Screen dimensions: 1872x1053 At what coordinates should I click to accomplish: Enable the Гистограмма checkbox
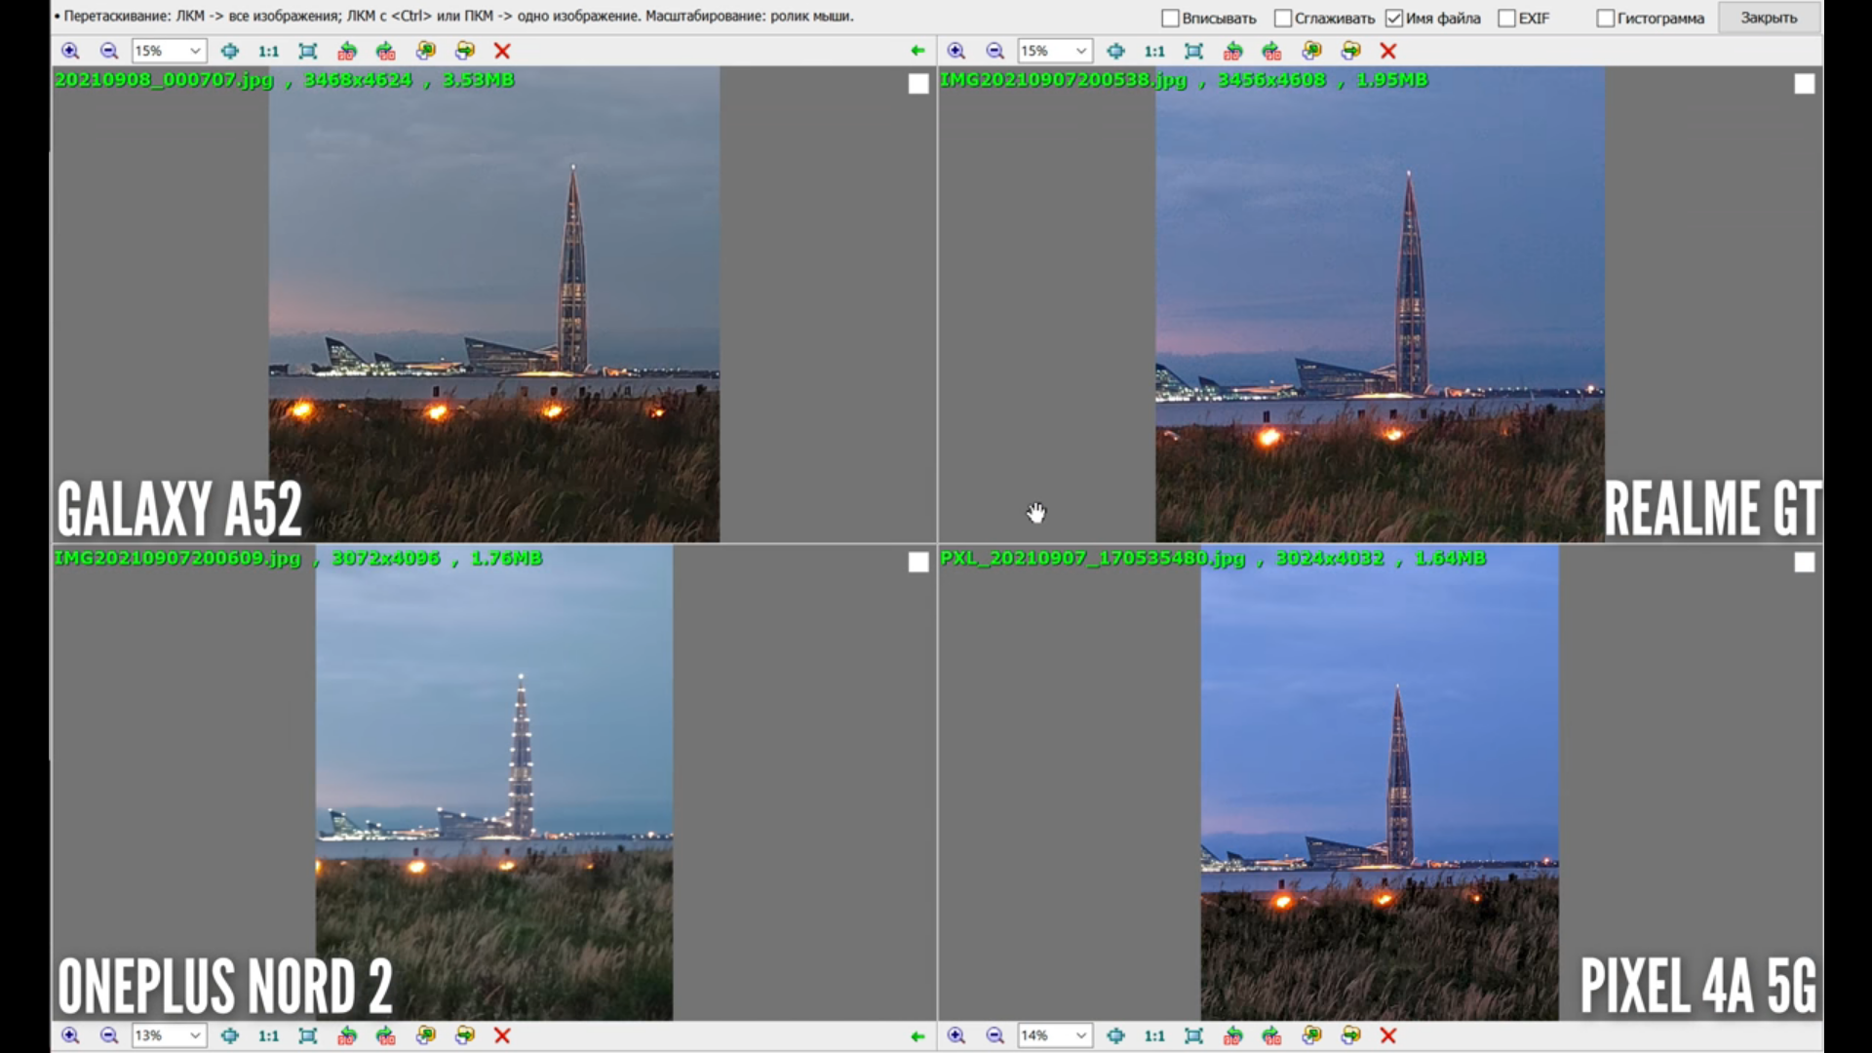click(1605, 19)
